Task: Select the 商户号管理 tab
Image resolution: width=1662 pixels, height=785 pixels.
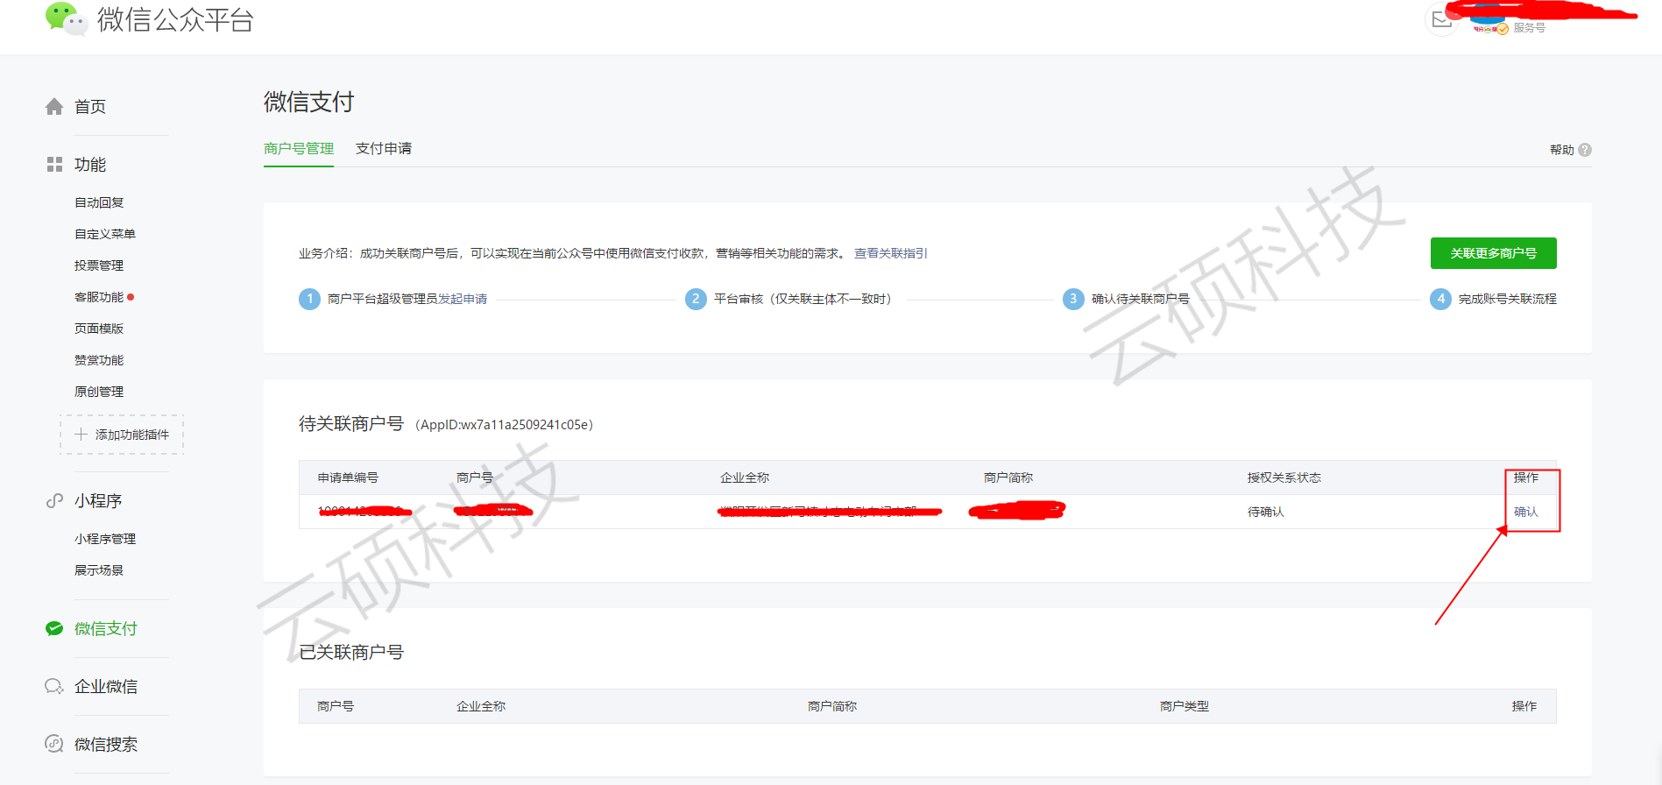Action: coord(298,149)
